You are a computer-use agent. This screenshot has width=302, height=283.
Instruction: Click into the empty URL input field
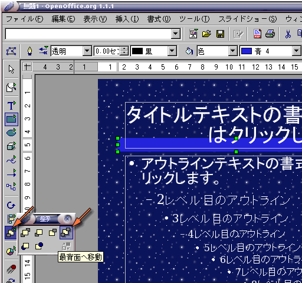(88, 34)
